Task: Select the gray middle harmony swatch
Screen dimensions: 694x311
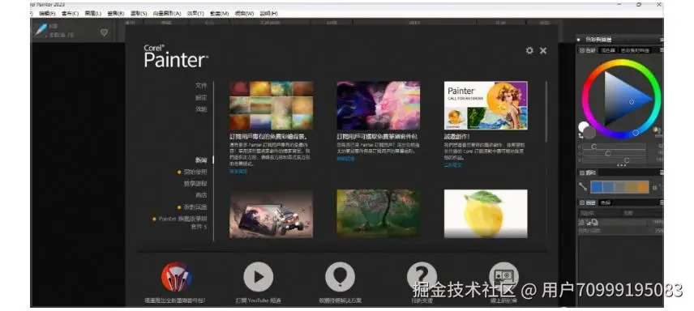Action: tap(619, 187)
